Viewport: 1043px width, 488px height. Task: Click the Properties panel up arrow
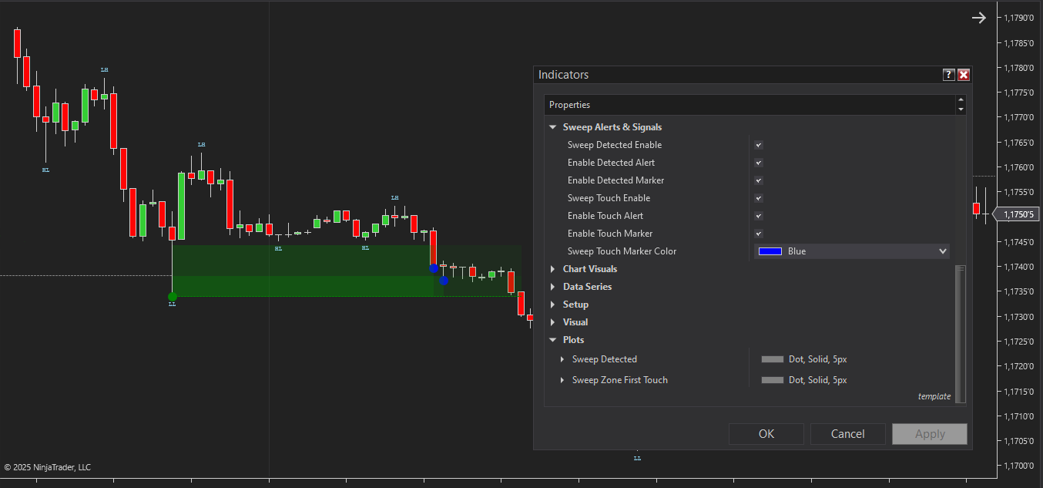click(960, 99)
